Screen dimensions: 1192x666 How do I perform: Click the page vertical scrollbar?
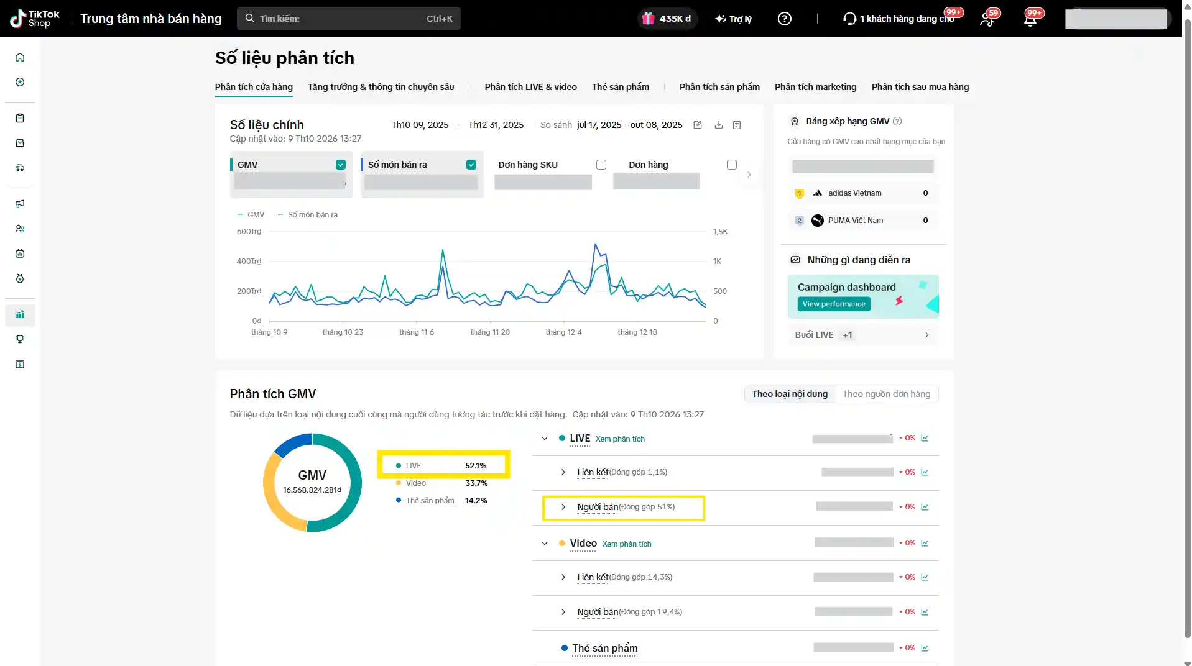[x=1187, y=329]
